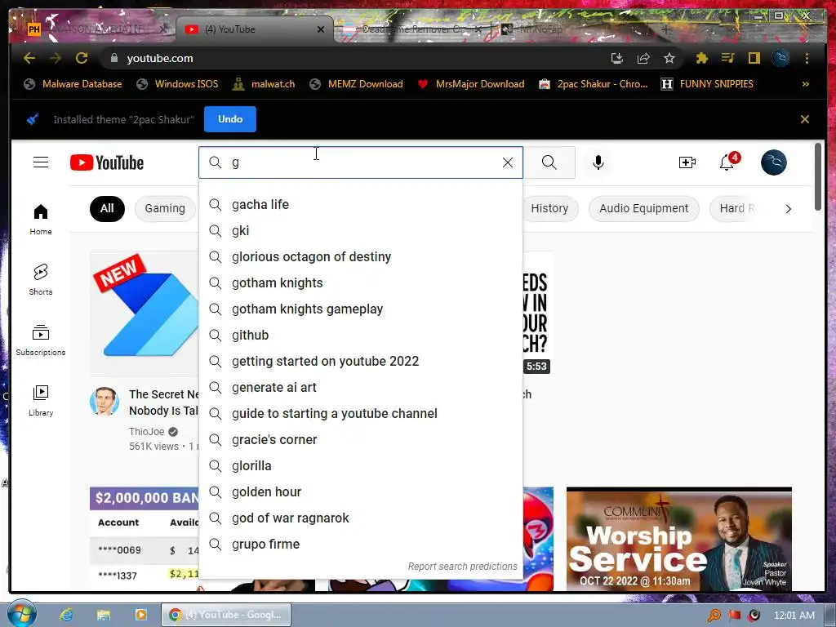Select the All category chip
This screenshot has height=627, width=836.
(x=107, y=208)
